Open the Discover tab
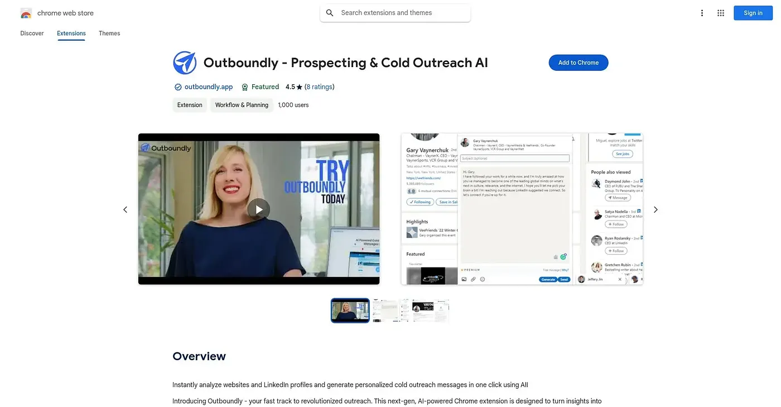 (32, 33)
